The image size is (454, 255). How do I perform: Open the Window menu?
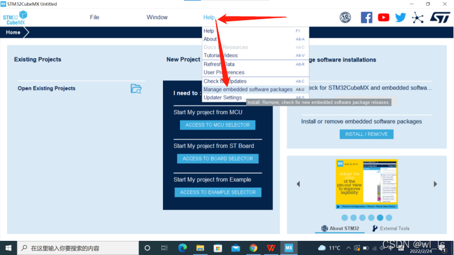click(x=157, y=17)
